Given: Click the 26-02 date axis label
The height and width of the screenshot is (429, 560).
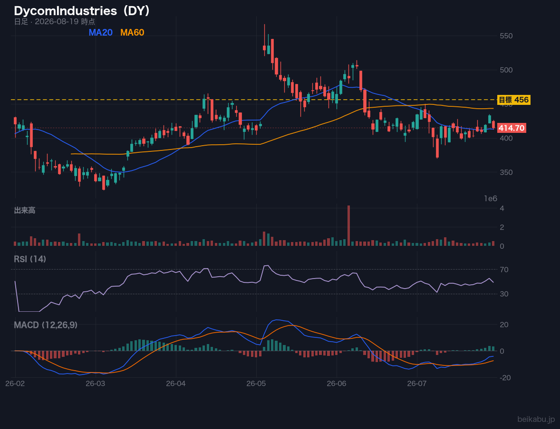Looking at the screenshot, I should [15, 384].
